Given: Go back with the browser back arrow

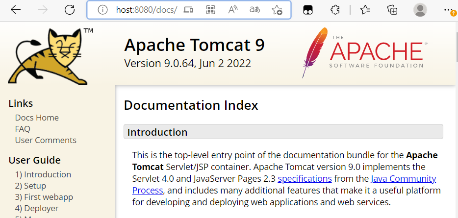Looking at the screenshot, I should point(16,10).
